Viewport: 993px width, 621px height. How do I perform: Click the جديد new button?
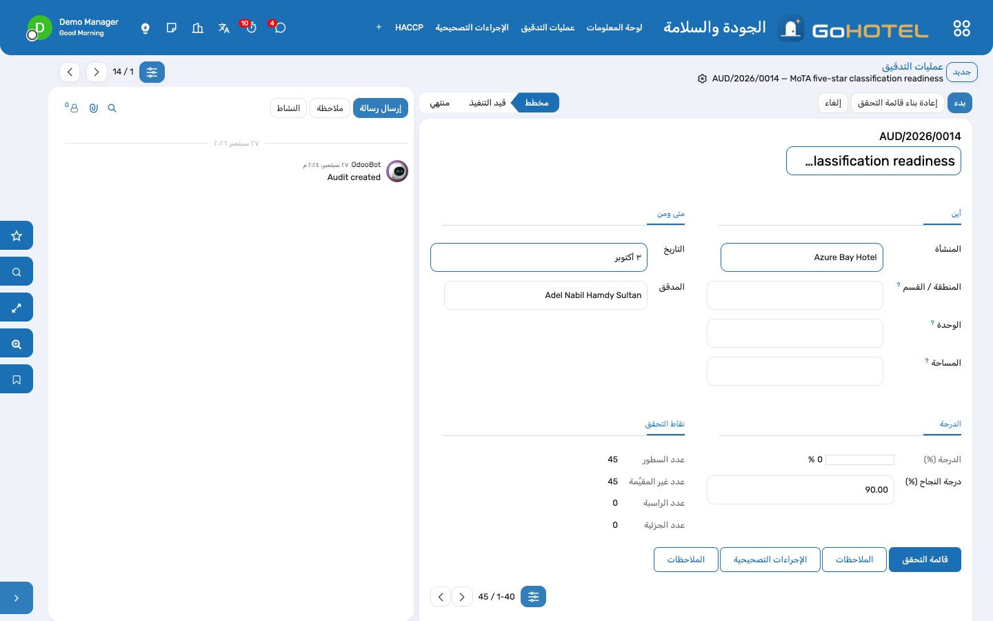pyautogui.click(x=962, y=72)
